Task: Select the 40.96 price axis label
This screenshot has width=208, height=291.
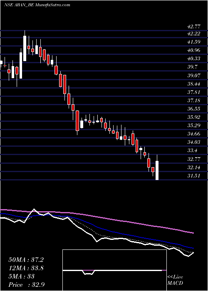Action: pos(194,50)
